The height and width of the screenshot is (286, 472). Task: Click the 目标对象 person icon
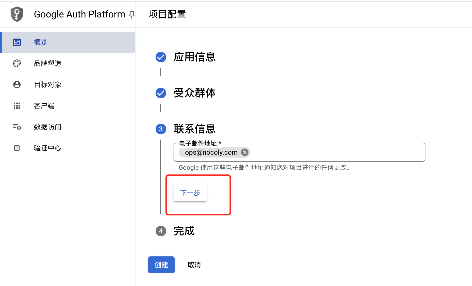(17, 85)
